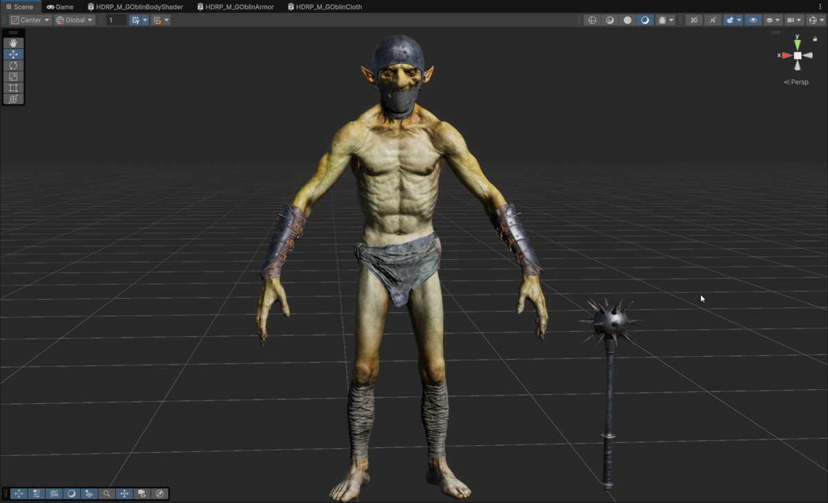
Task: Toggle the scene view rotation lock
Action: point(815,39)
